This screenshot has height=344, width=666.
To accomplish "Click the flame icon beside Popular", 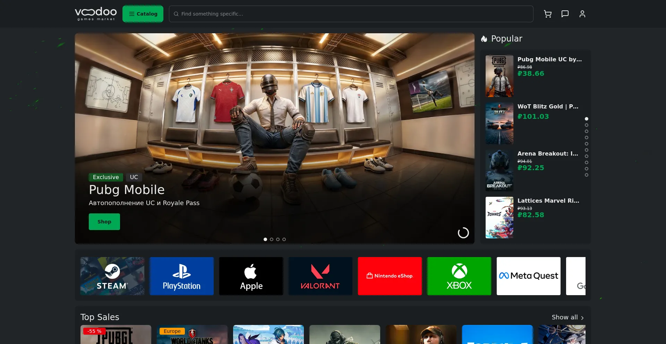I will click(484, 39).
